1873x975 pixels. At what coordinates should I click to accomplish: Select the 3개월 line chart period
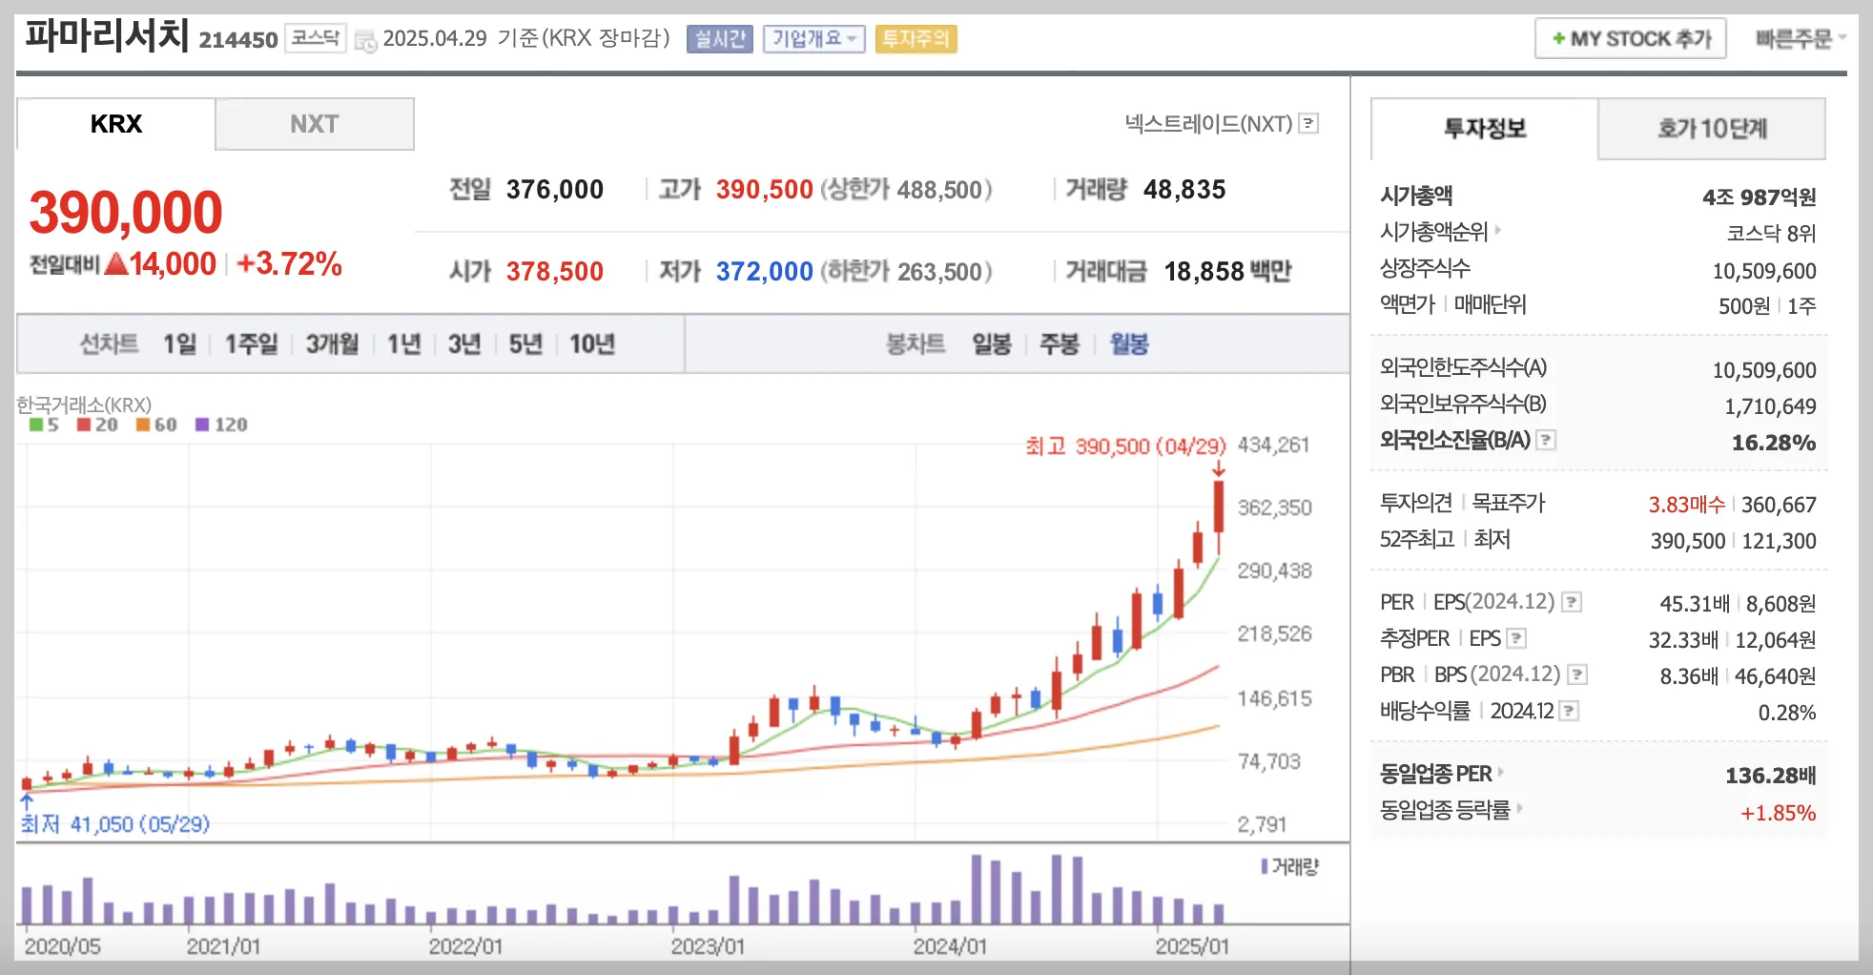(332, 343)
